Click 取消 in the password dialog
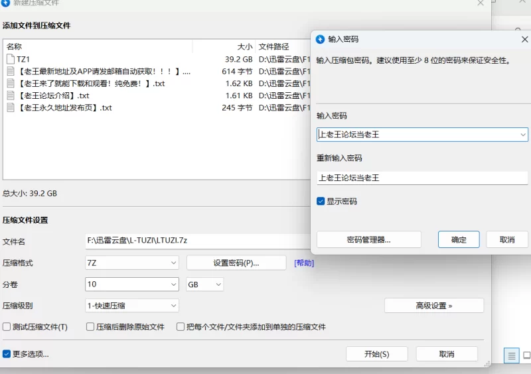The image size is (531, 374). [x=507, y=239]
